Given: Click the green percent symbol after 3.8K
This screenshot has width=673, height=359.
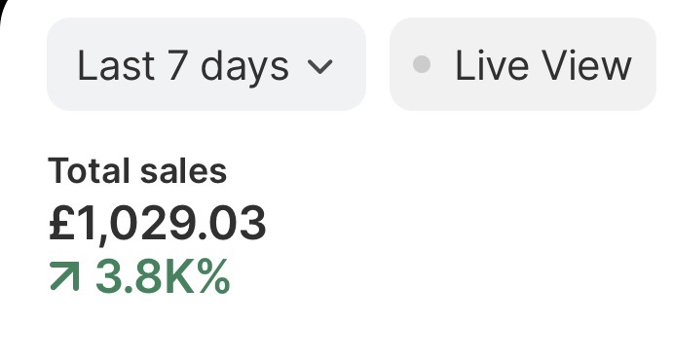Looking at the screenshot, I should (x=214, y=276).
